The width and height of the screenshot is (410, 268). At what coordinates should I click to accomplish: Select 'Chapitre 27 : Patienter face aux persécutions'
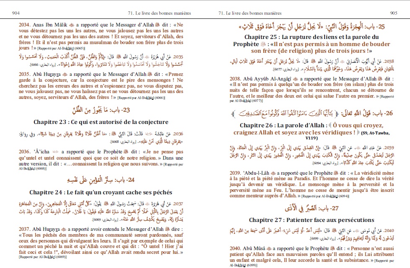(x=311, y=220)
